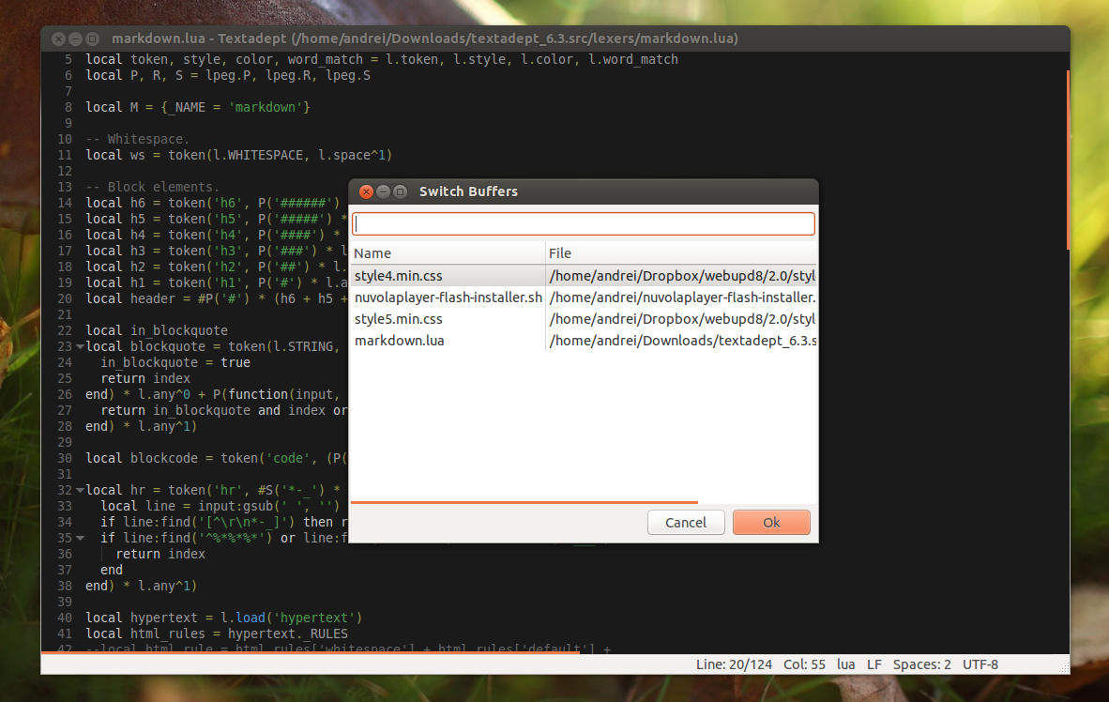Collapse the fold marker on line 32
This screenshot has height=702, width=1109.
click(x=80, y=491)
